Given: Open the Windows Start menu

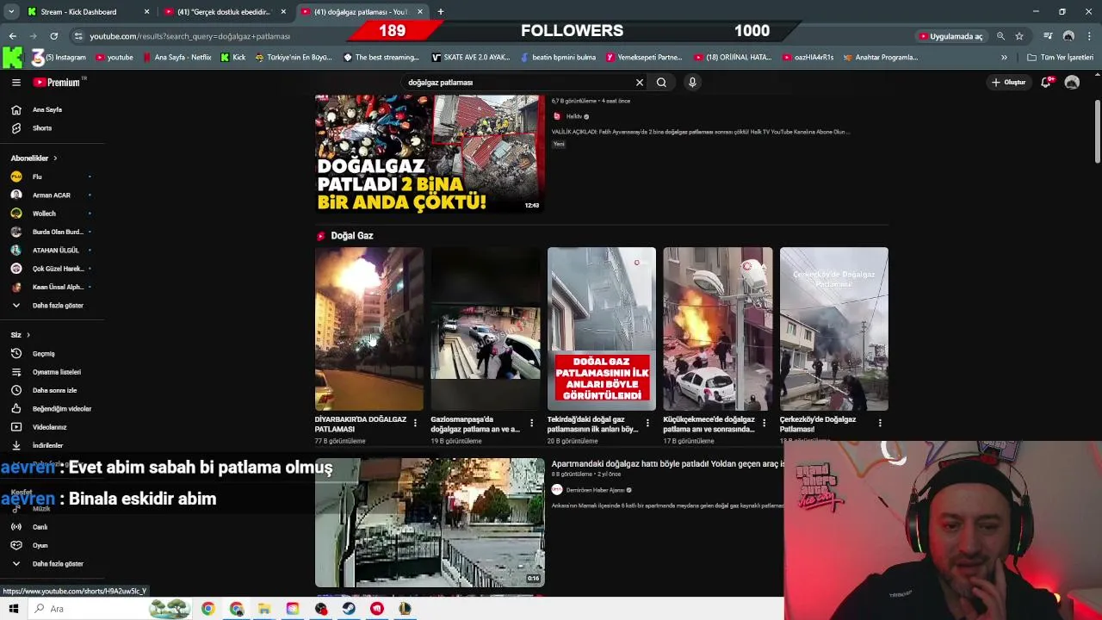Looking at the screenshot, I should (13, 609).
